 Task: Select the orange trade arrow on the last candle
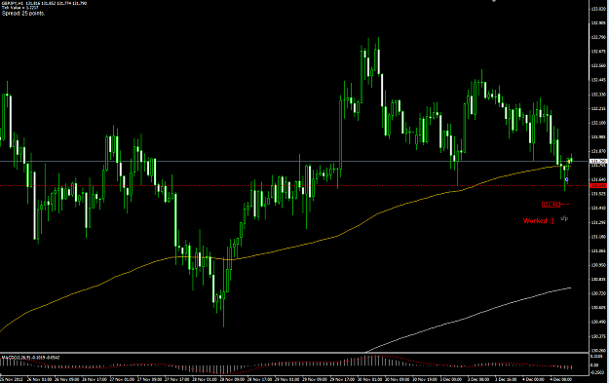click(569, 161)
